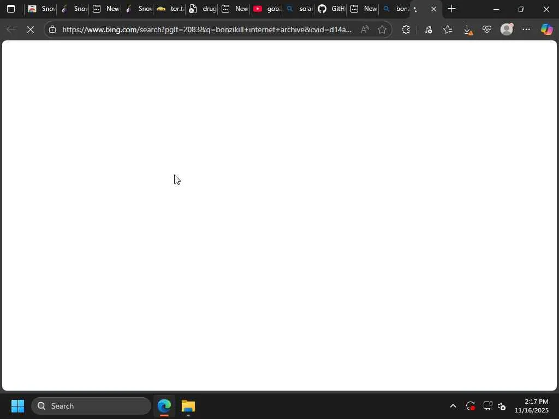
Task: Open the user profile avatar
Action: click(507, 29)
